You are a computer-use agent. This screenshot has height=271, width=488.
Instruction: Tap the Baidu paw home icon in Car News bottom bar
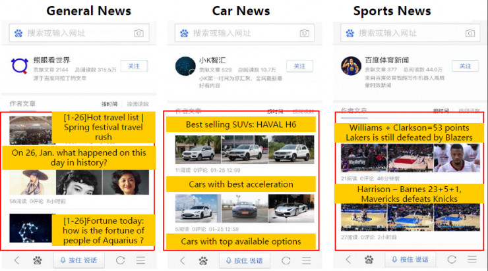(x=203, y=260)
